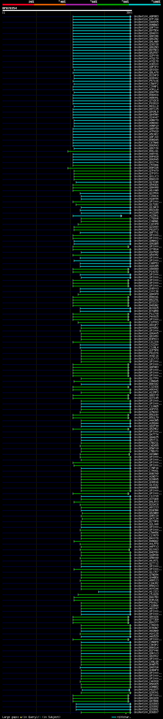163x719 pixels.
Task: Select label UniRef100_B9T5E4
Action: coord(146,30)
